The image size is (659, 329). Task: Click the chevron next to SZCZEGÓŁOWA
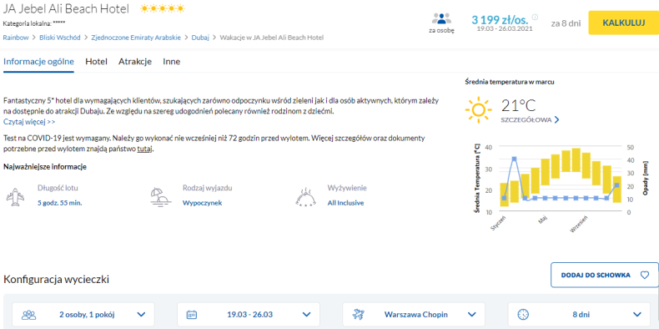(557, 120)
